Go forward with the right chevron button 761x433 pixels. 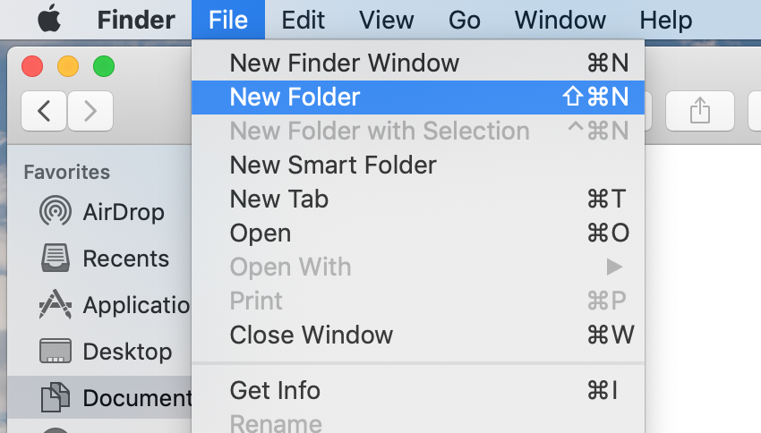pyautogui.click(x=90, y=111)
